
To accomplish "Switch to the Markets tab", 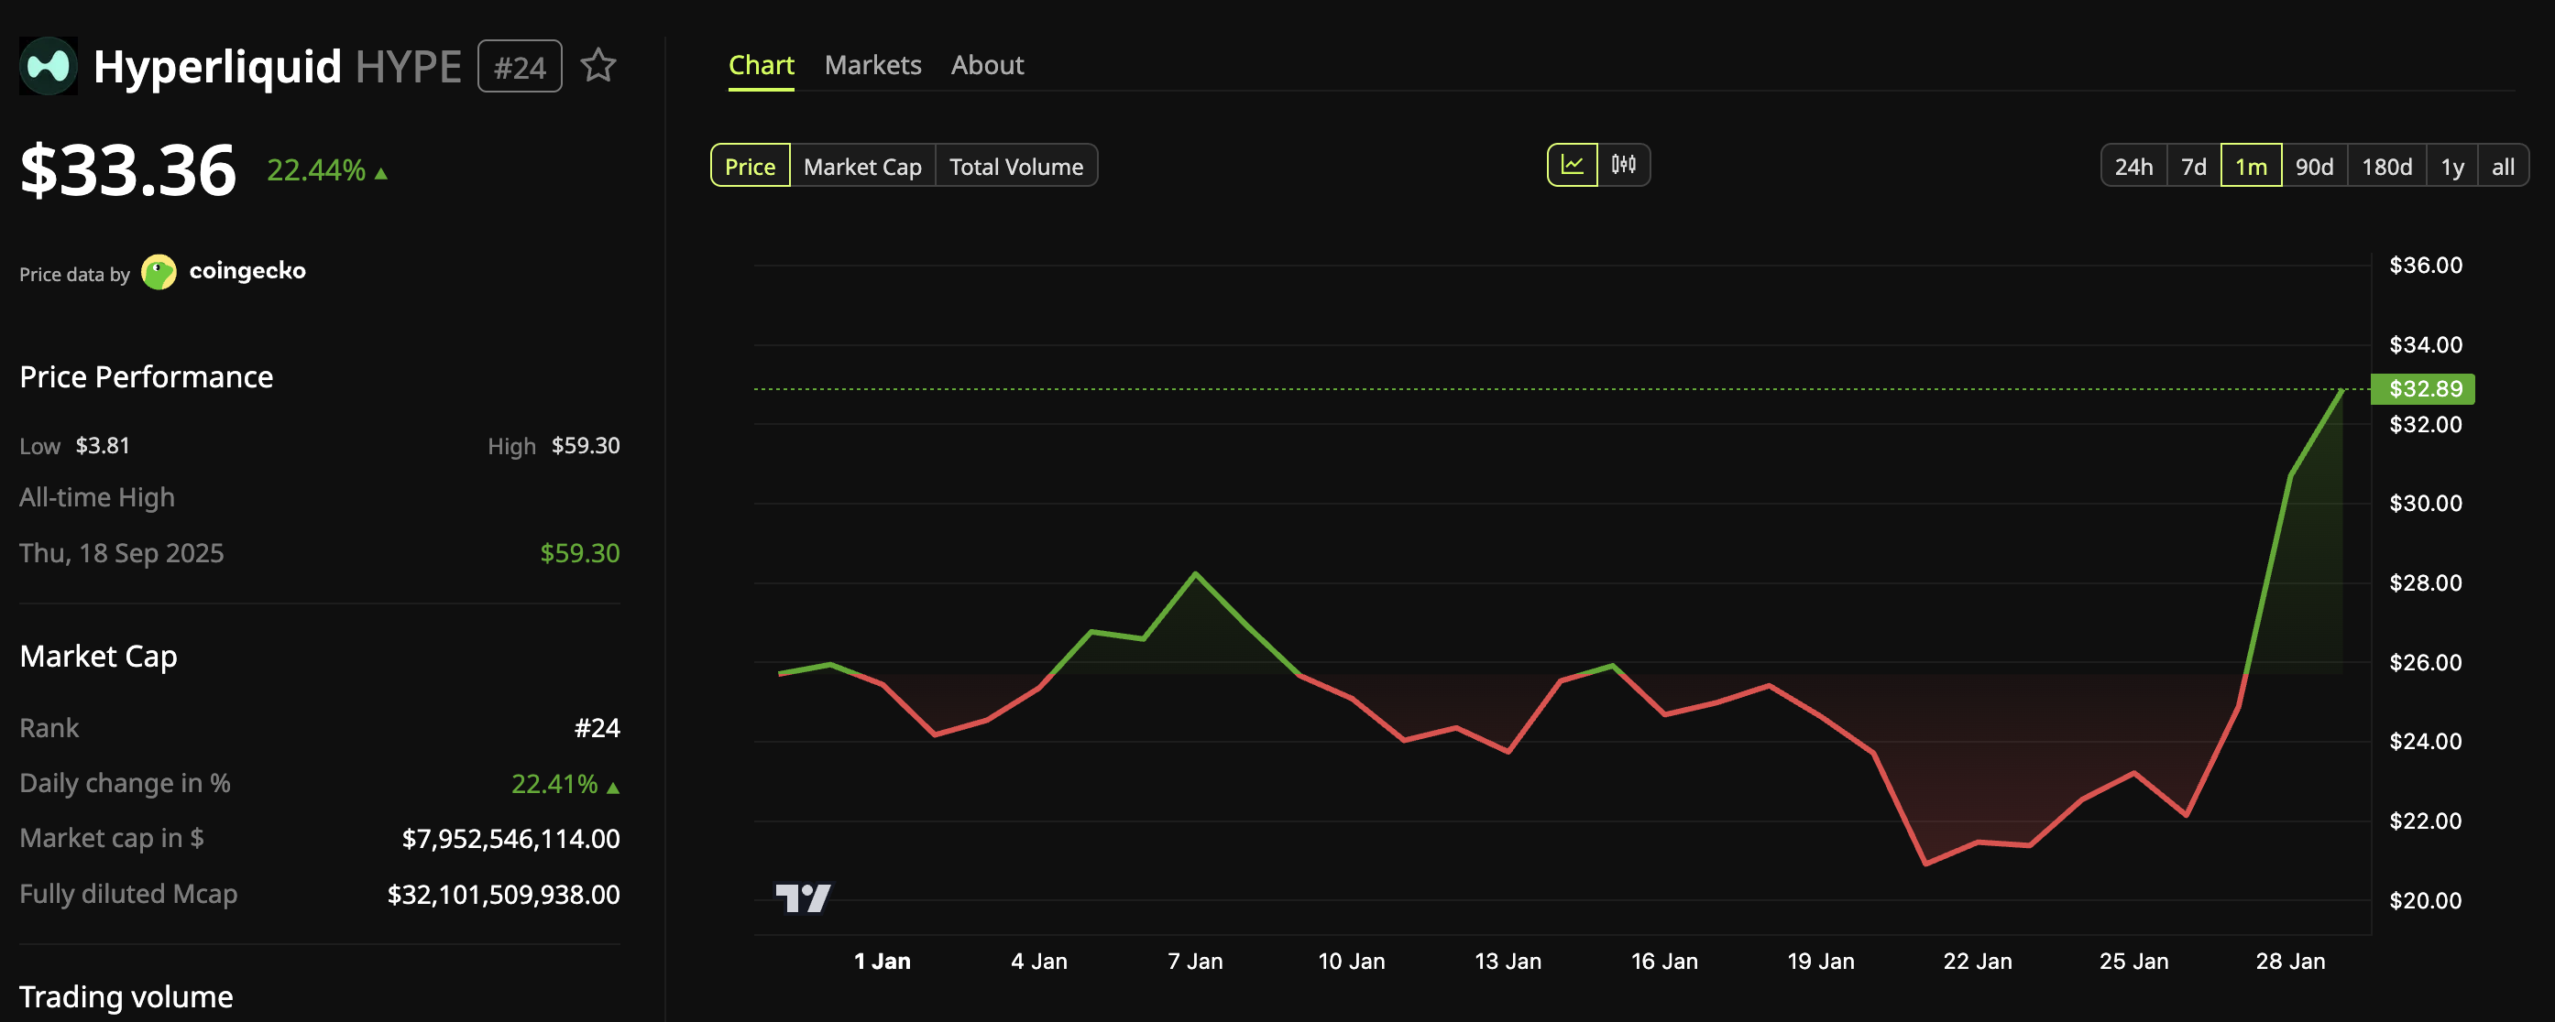I will coord(872,64).
